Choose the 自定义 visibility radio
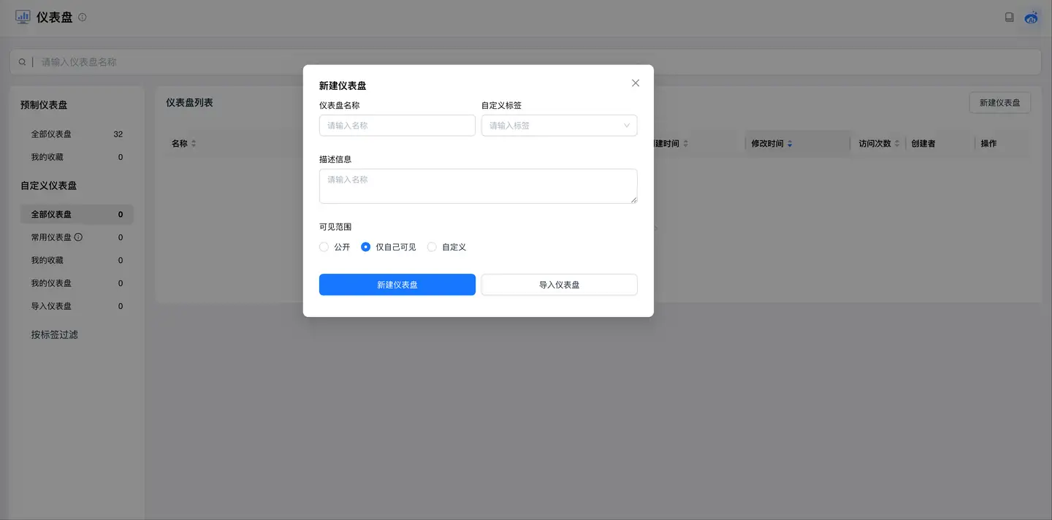The image size is (1052, 520). point(432,247)
